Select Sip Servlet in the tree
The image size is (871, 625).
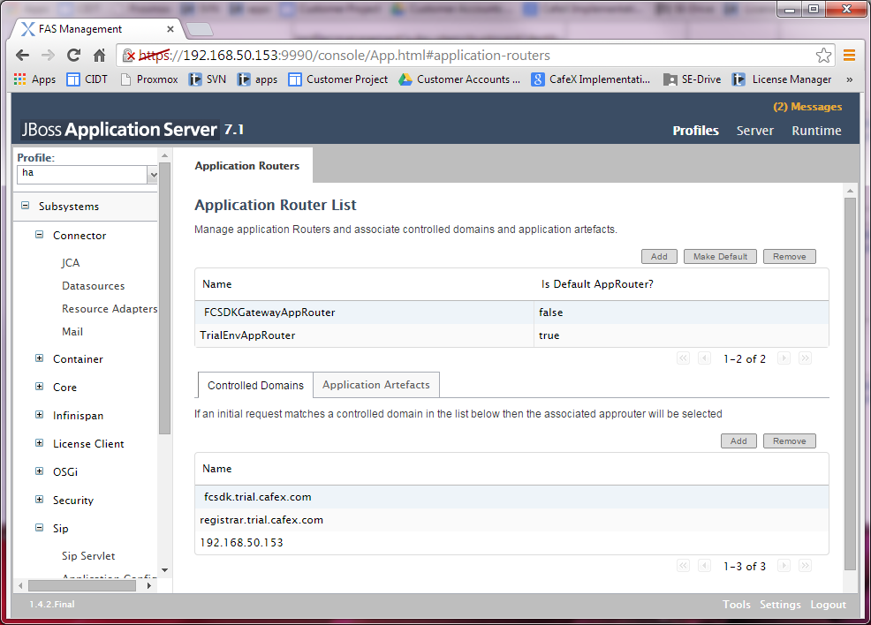tap(88, 555)
